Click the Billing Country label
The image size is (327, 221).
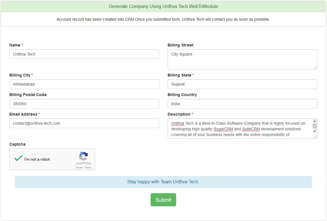point(182,95)
